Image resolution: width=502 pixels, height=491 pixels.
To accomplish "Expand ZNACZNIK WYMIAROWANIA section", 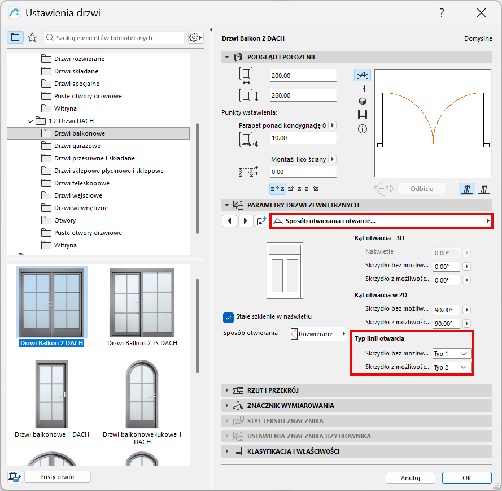I will point(226,406).
